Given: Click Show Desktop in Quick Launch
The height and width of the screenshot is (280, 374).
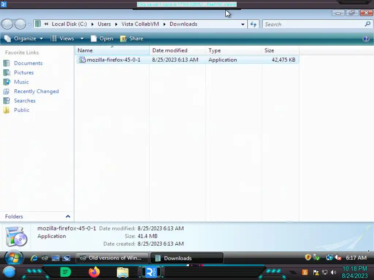Looking at the screenshot, I should click(56, 258).
